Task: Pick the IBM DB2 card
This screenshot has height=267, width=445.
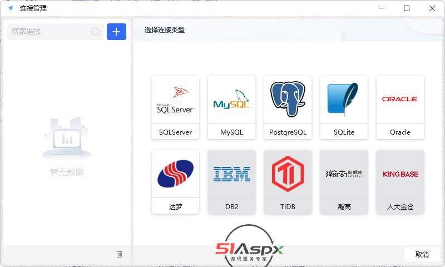Action: click(x=231, y=182)
